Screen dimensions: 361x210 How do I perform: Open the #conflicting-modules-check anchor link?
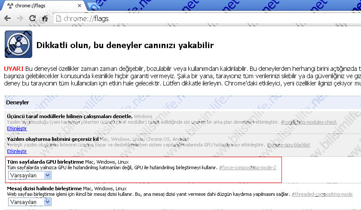pyautogui.click(x=309, y=122)
